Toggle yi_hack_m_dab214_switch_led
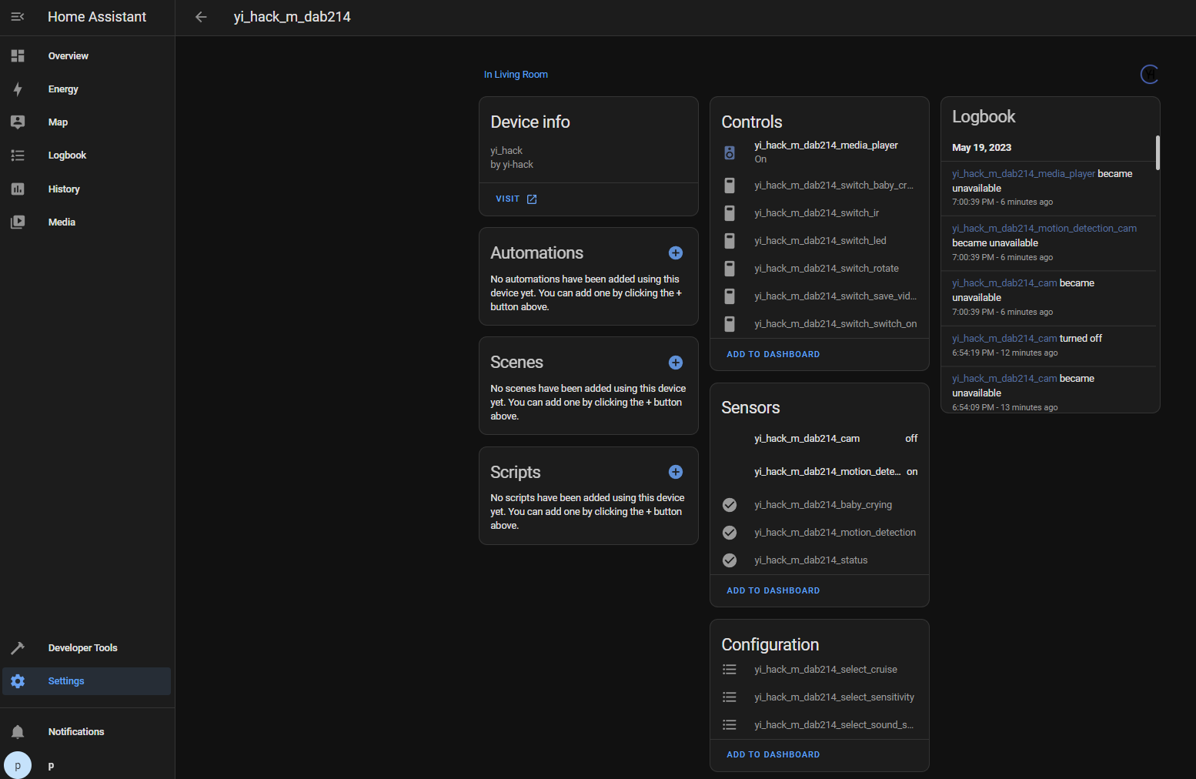 point(729,240)
